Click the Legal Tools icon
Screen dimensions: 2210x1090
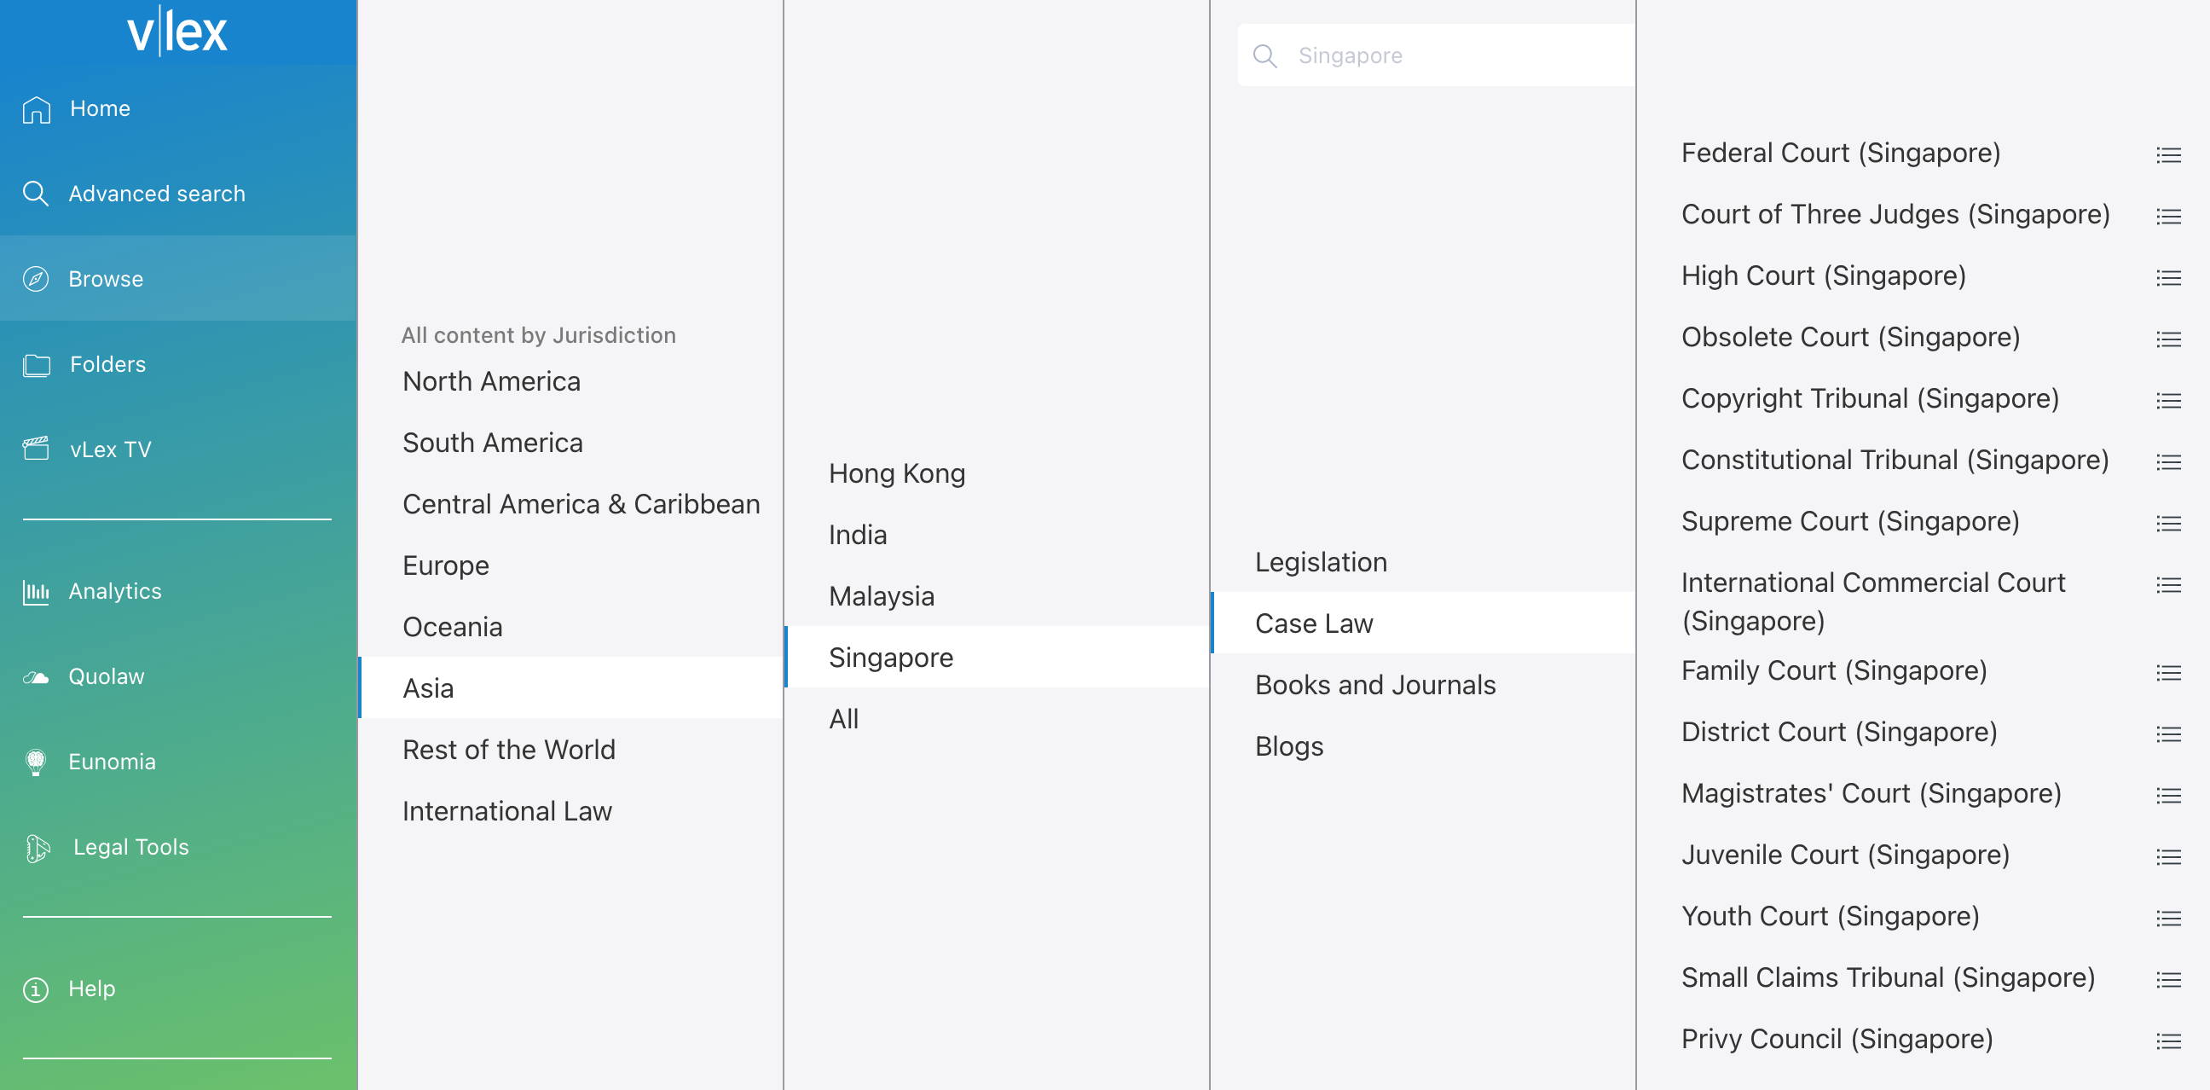[37, 848]
